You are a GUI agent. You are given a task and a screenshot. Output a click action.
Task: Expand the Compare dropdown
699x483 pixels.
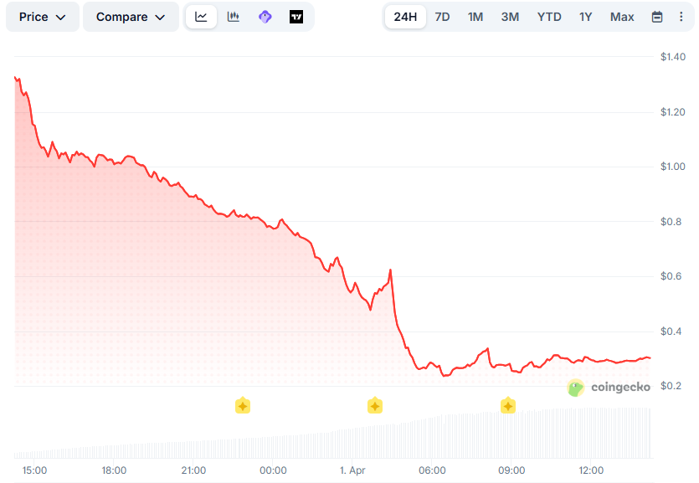click(131, 16)
